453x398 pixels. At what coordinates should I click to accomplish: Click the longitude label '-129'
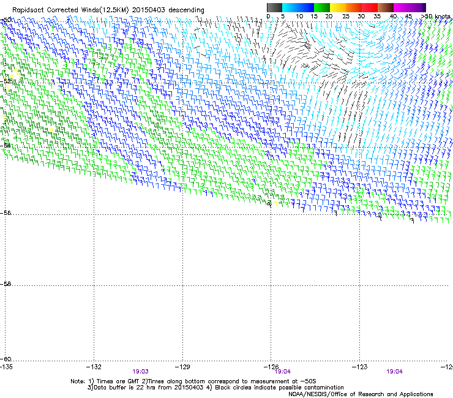click(182, 367)
